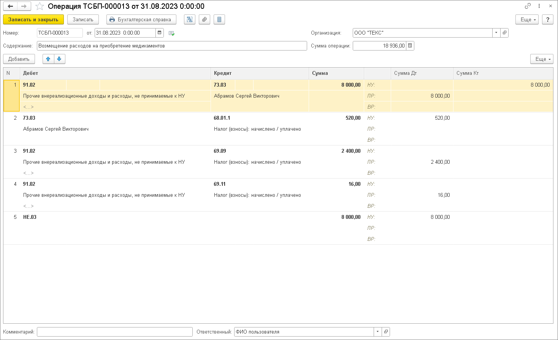558x340 pixels.
Task: Open the top Еще menu
Action: pos(527,19)
